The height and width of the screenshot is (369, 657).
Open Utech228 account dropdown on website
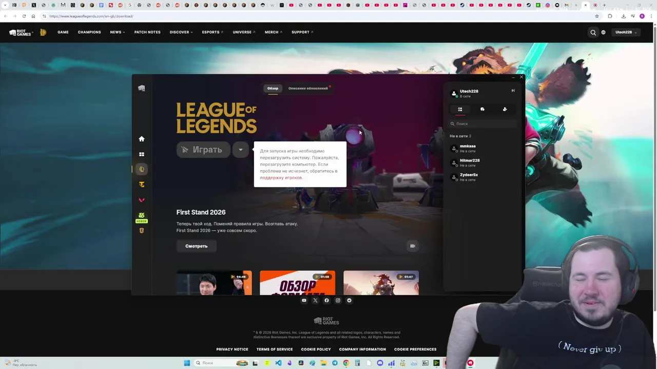coord(626,32)
